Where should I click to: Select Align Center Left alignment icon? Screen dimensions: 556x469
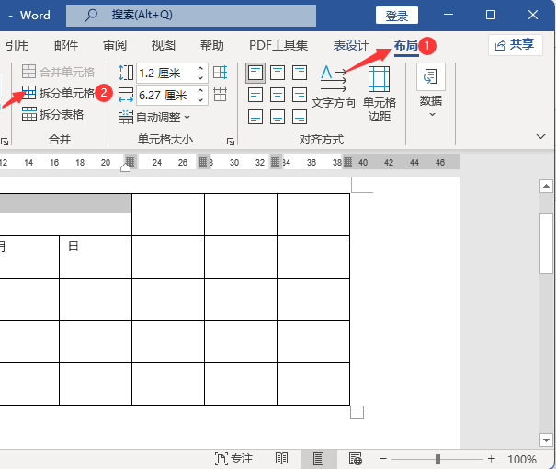pyautogui.click(x=255, y=95)
